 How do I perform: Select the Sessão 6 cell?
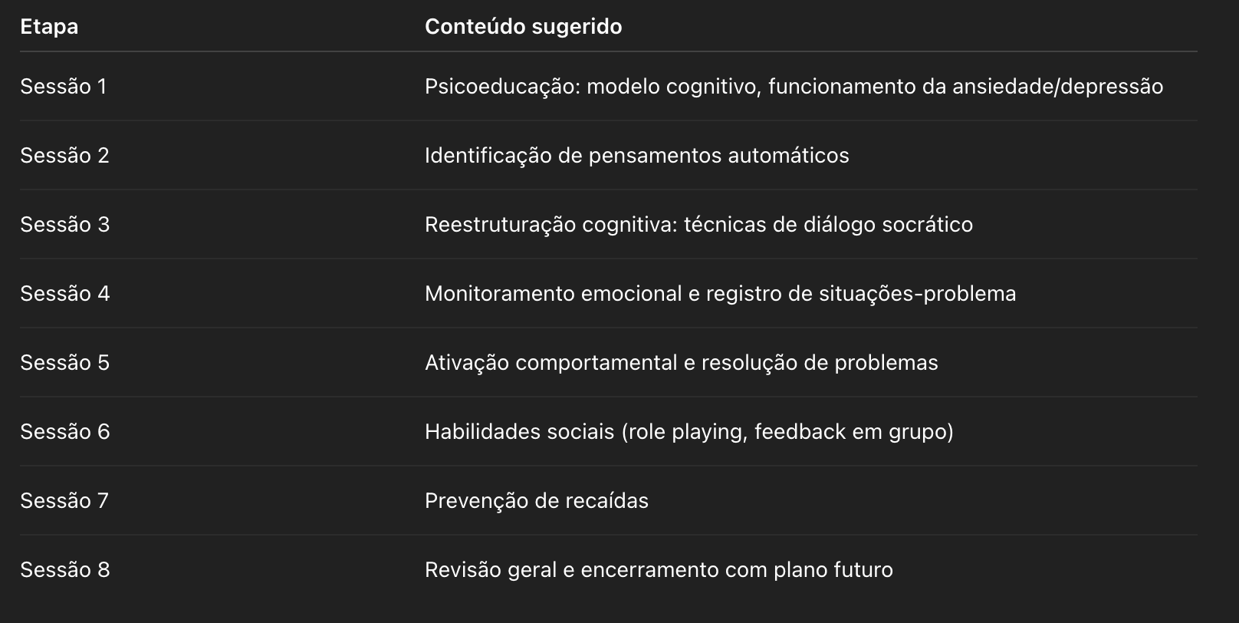(x=65, y=432)
